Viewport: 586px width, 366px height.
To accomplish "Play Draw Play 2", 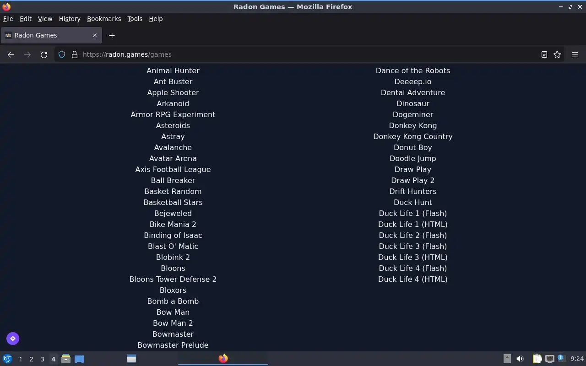I will 413,180.
